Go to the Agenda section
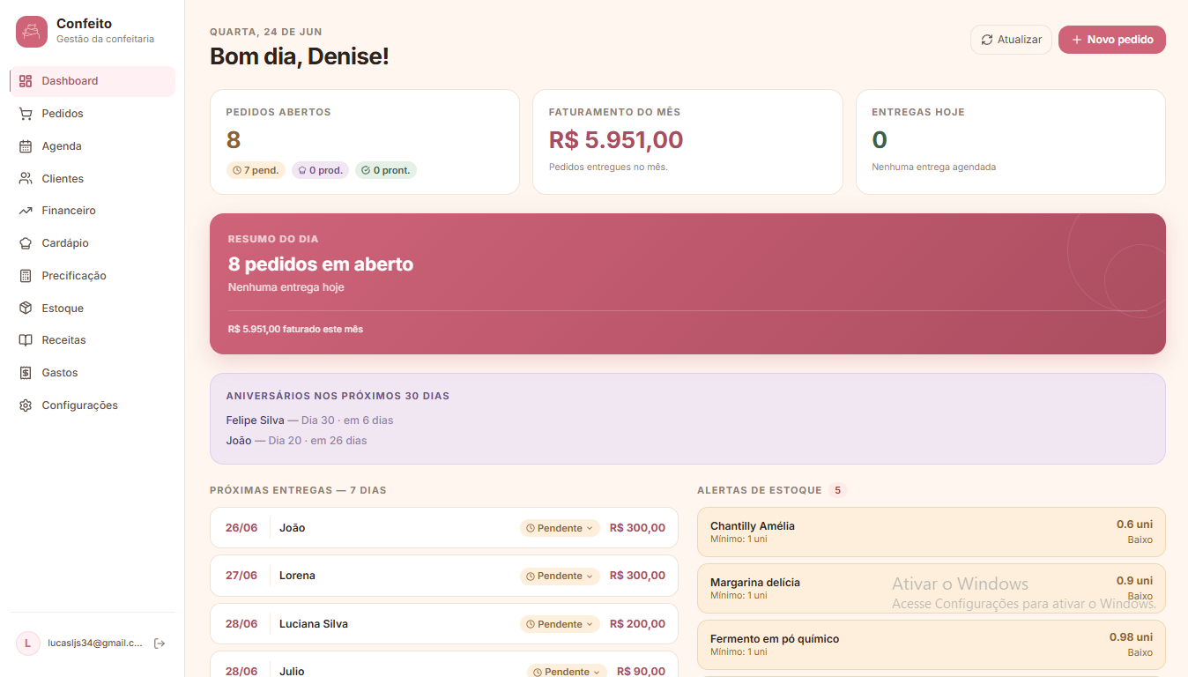 tap(93, 146)
